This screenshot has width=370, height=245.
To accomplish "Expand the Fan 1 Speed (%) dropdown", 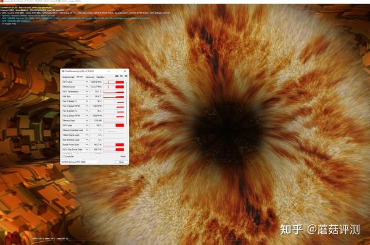I will (x=87, y=101).
